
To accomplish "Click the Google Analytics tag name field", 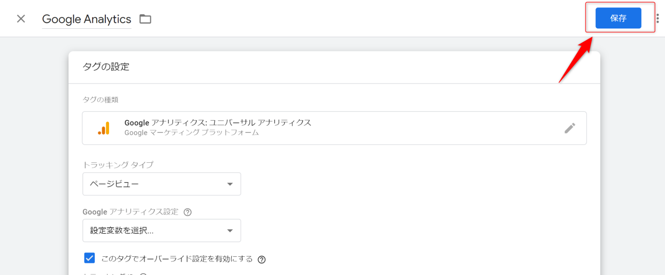I will click(87, 19).
